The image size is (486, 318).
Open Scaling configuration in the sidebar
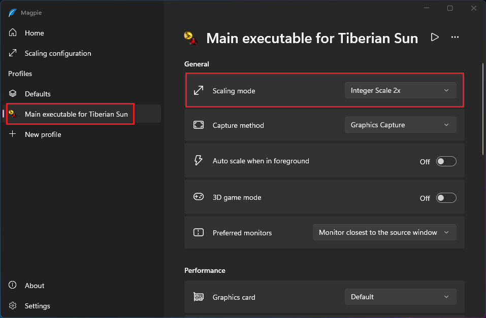click(58, 53)
